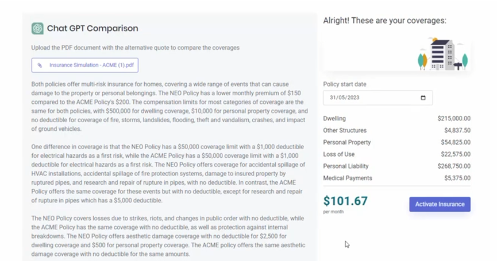Image resolution: width=497 pixels, height=261 pixels.
Task: Click the Activate Insurance button
Action: pyautogui.click(x=440, y=204)
